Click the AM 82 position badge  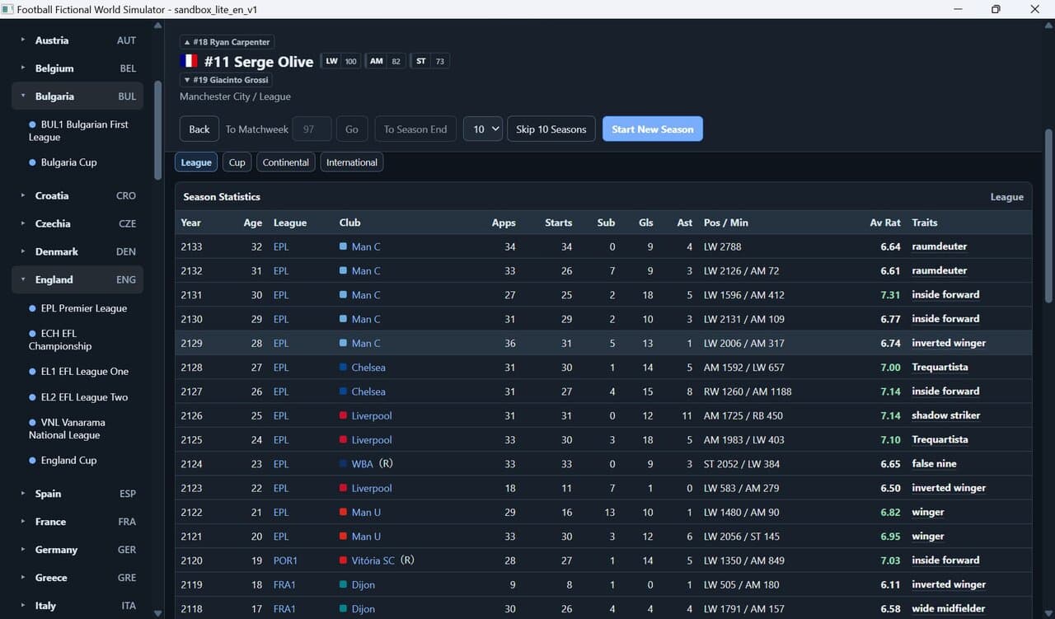click(x=385, y=61)
